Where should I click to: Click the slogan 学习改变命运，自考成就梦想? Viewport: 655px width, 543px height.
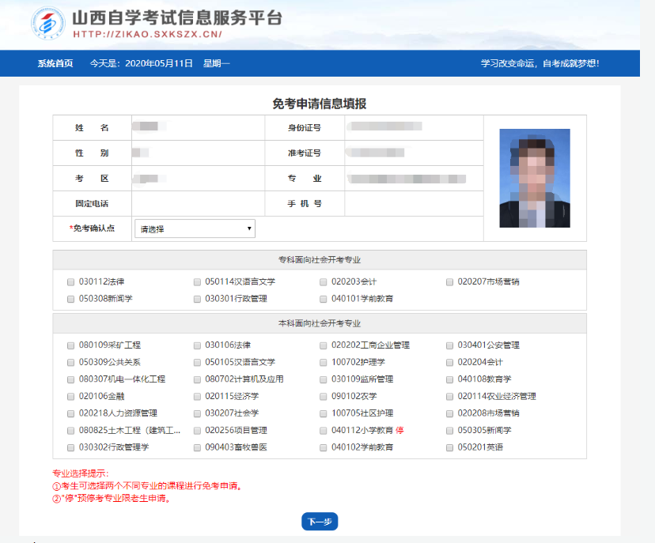click(540, 63)
